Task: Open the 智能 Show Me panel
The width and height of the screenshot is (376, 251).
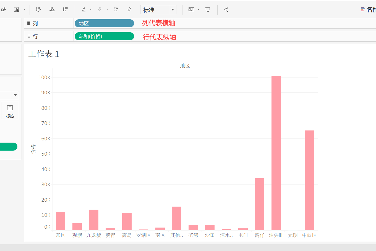Action: pyautogui.click(x=369, y=10)
